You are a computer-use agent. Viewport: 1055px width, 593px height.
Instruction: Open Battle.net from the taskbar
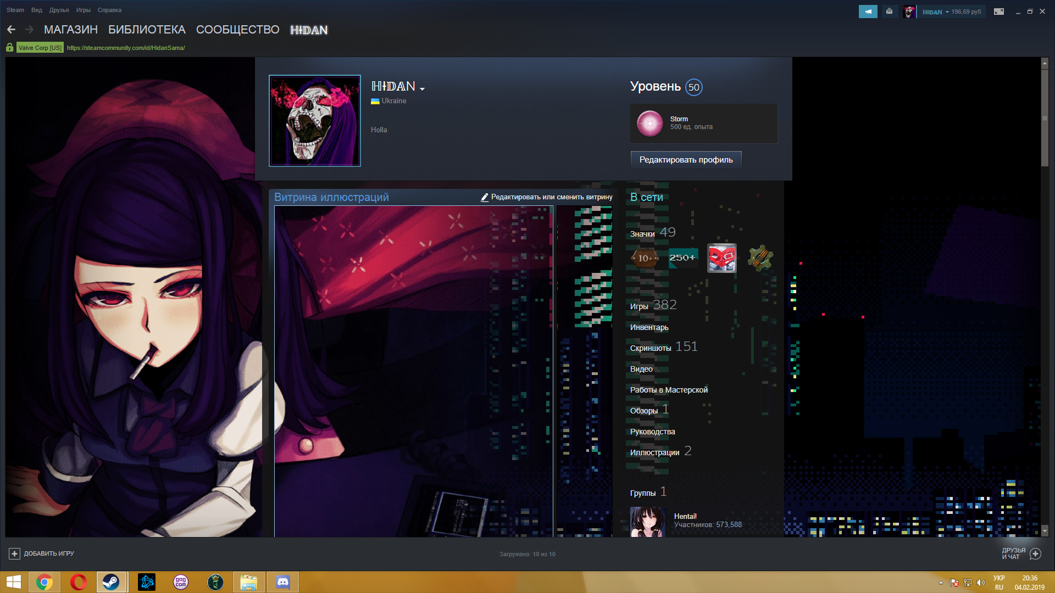tap(147, 582)
